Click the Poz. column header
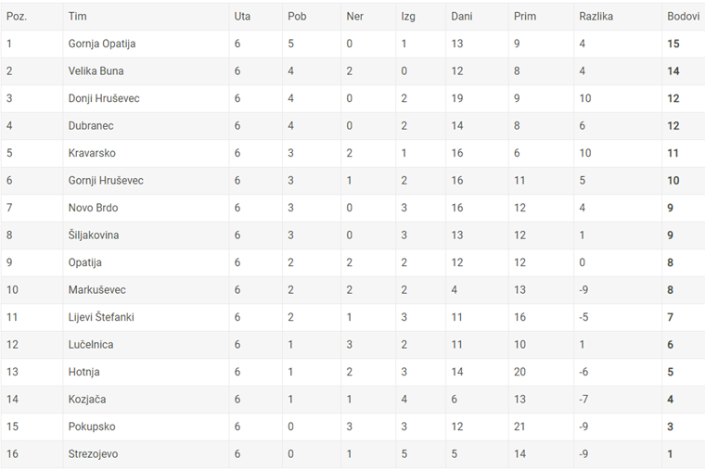Screen dimensions: 705x471 17,17
